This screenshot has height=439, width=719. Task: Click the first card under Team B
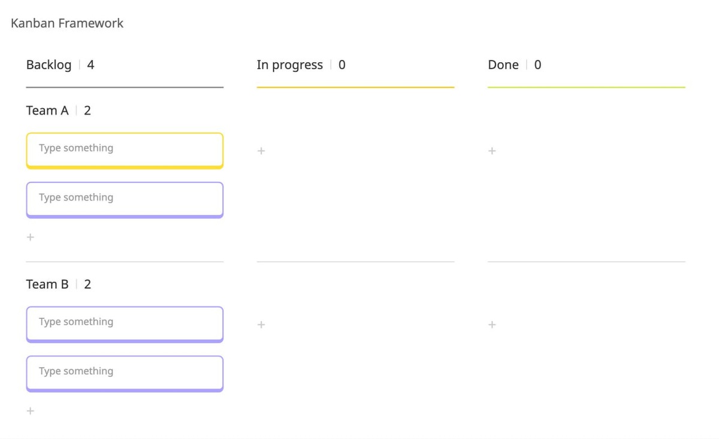125,323
